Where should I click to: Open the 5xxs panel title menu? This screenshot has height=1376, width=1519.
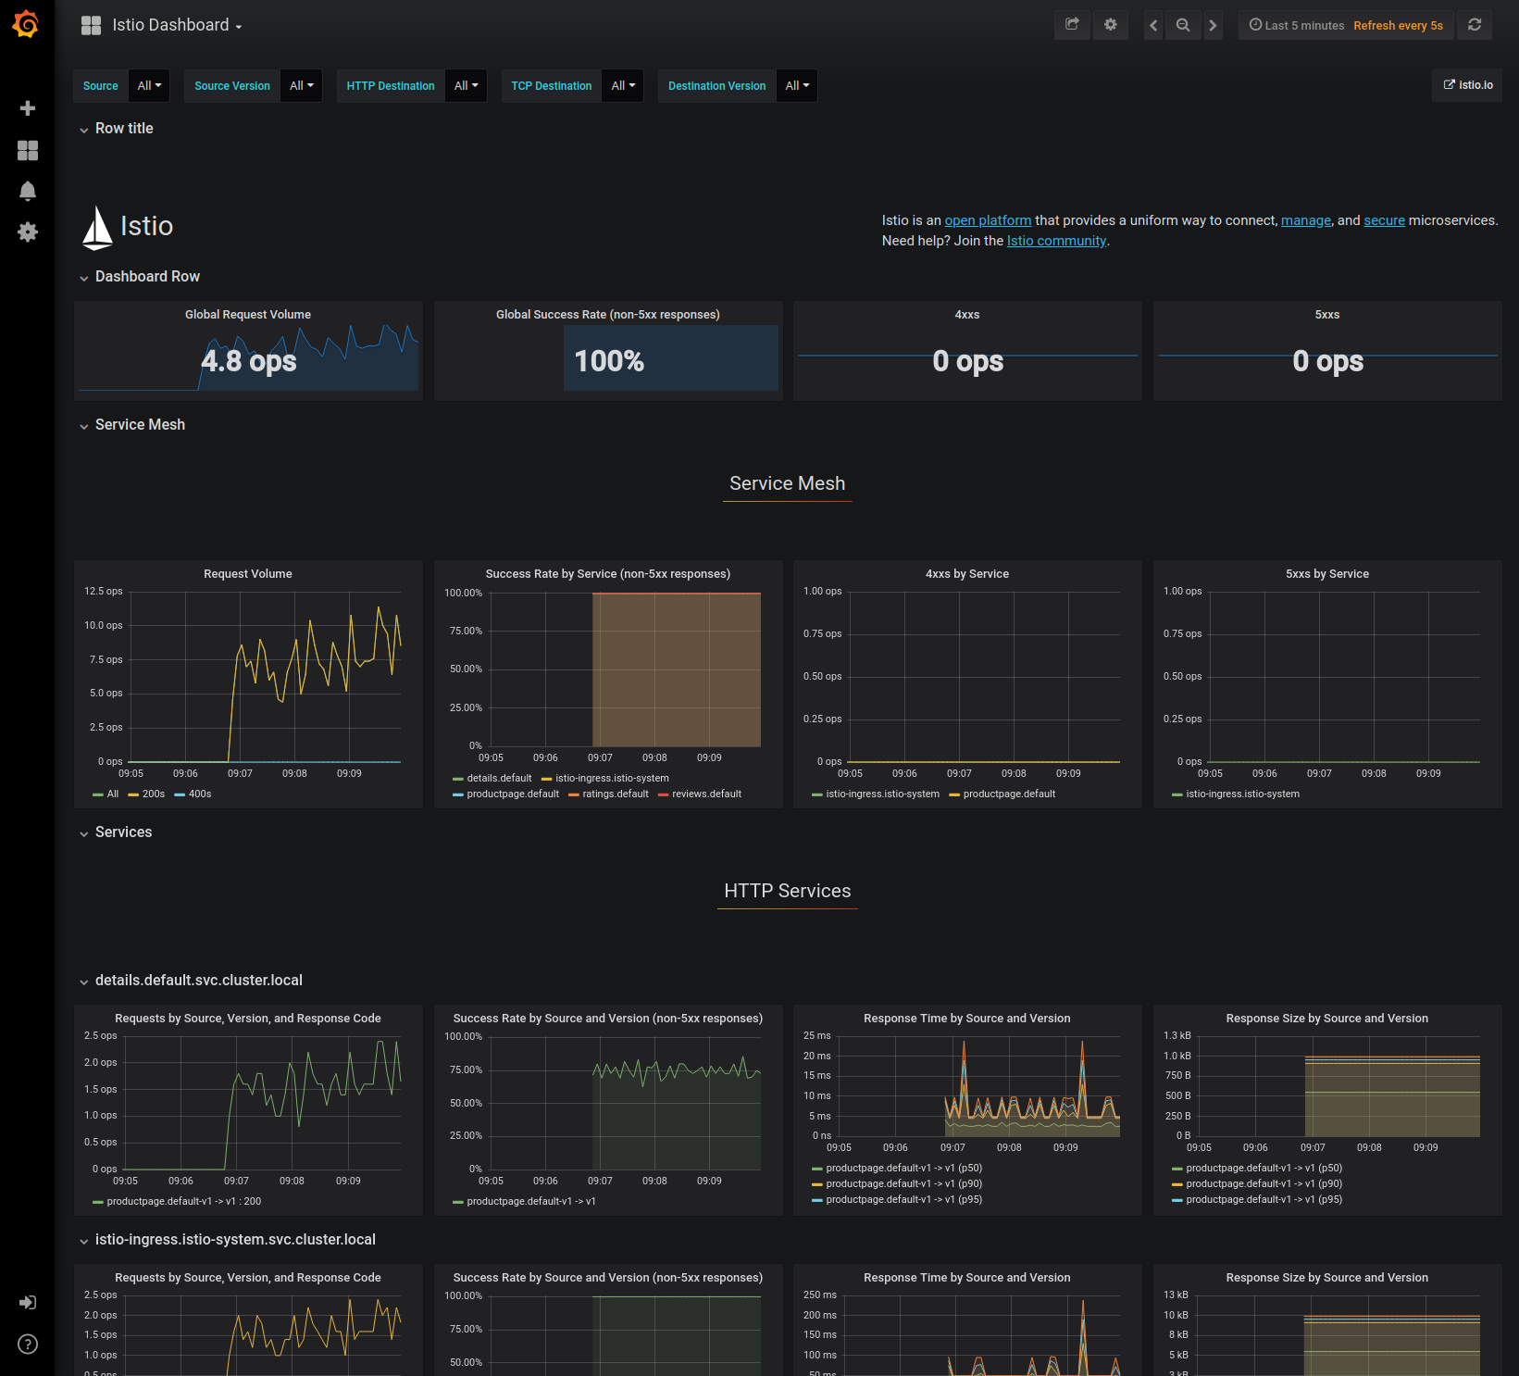(1327, 315)
